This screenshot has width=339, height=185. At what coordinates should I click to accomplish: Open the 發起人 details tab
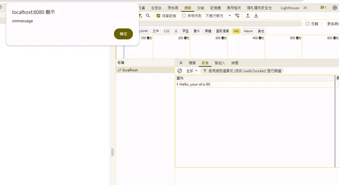tap(219, 63)
